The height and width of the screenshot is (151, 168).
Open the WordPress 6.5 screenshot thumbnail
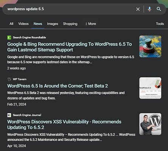point(150,88)
